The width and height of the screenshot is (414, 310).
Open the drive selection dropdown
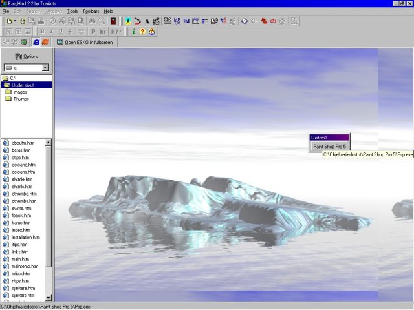click(45, 67)
